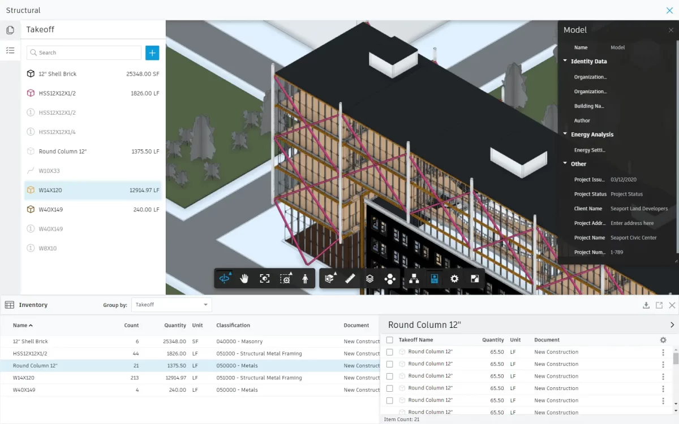Click the 051000 - Structural Metal Framing cell for HSS12X12X1/2
The height and width of the screenshot is (424, 679).
tap(259, 353)
